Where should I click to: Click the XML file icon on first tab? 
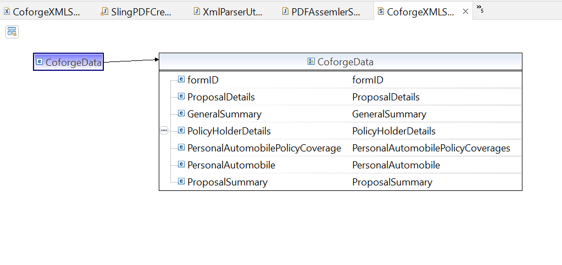coord(7,11)
